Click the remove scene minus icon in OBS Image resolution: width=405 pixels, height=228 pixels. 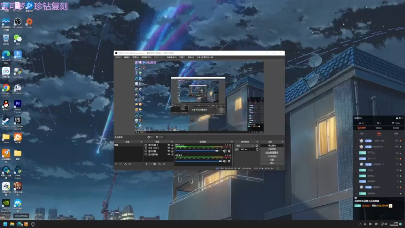tap(120, 164)
